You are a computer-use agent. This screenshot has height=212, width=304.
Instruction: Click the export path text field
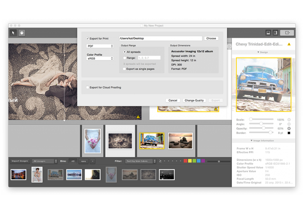coord(160,39)
